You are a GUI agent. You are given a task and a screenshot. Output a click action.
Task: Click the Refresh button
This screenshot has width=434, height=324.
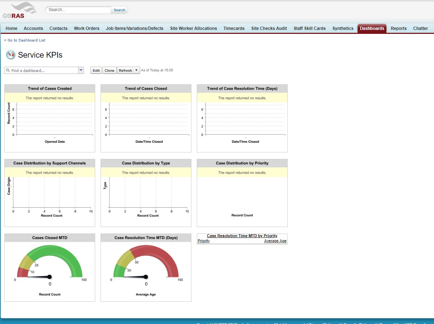pos(125,70)
